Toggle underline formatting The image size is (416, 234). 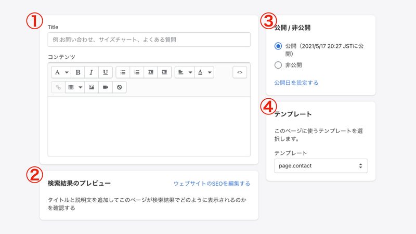(x=106, y=72)
